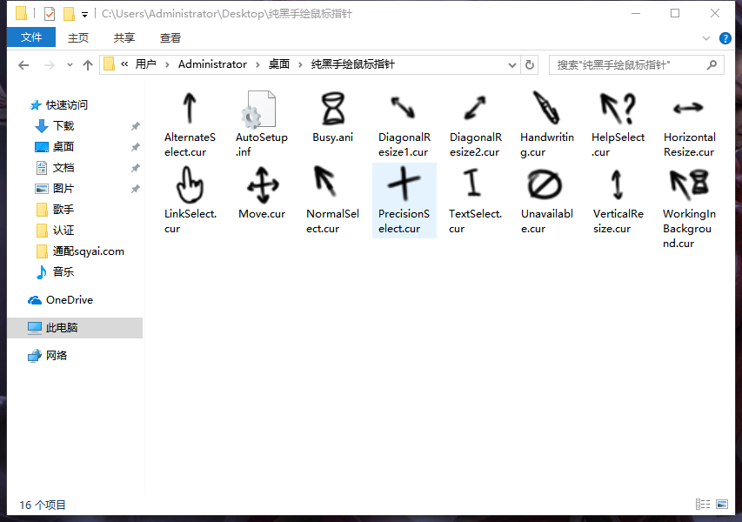Screen dimensions: 742x522
Task: Switch to large icons view layout
Action: 722,505
